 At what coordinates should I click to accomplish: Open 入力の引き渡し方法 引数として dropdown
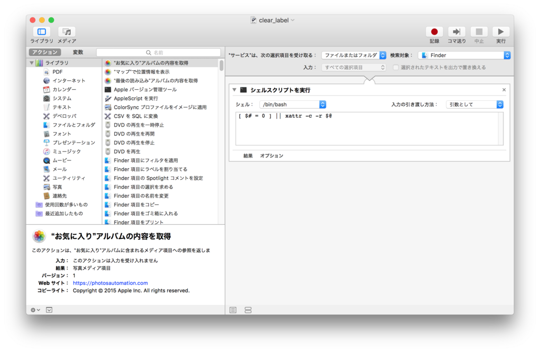pos(475,104)
